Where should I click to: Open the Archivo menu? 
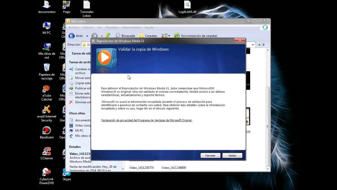click(x=74, y=27)
